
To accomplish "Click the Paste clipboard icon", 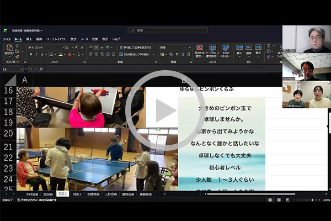I will click(x=9, y=50).
